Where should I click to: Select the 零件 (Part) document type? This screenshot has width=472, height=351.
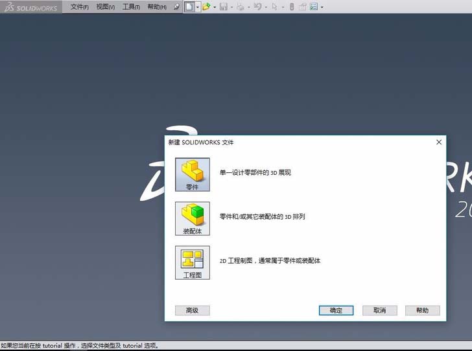click(193, 174)
